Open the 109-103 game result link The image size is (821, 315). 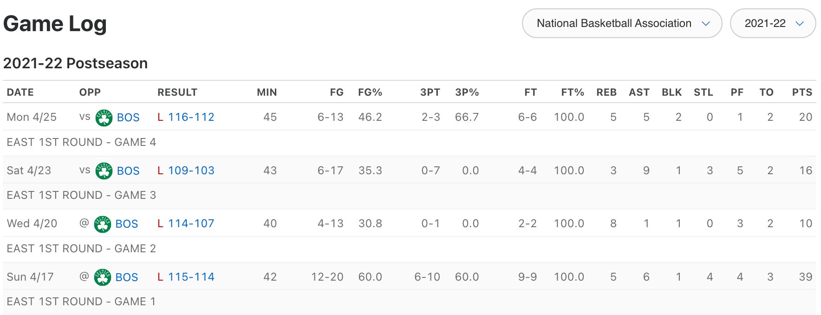click(191, 171)
